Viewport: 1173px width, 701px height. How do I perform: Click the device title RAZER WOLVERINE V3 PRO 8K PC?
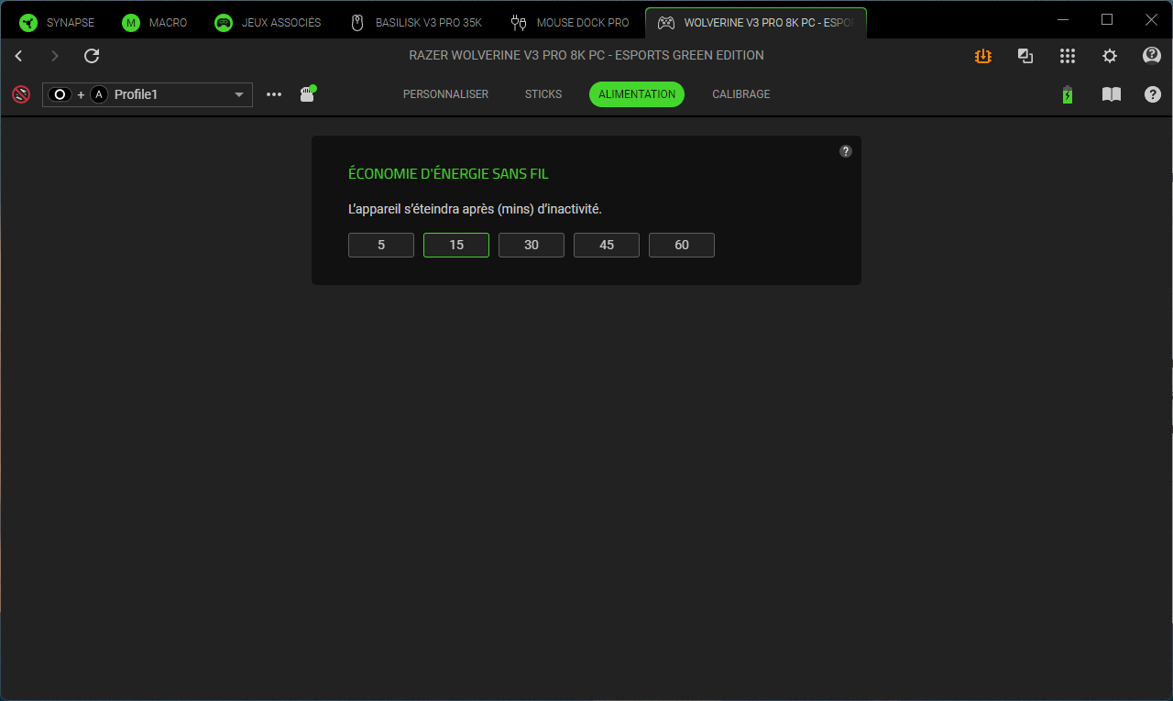click(586, 56)
